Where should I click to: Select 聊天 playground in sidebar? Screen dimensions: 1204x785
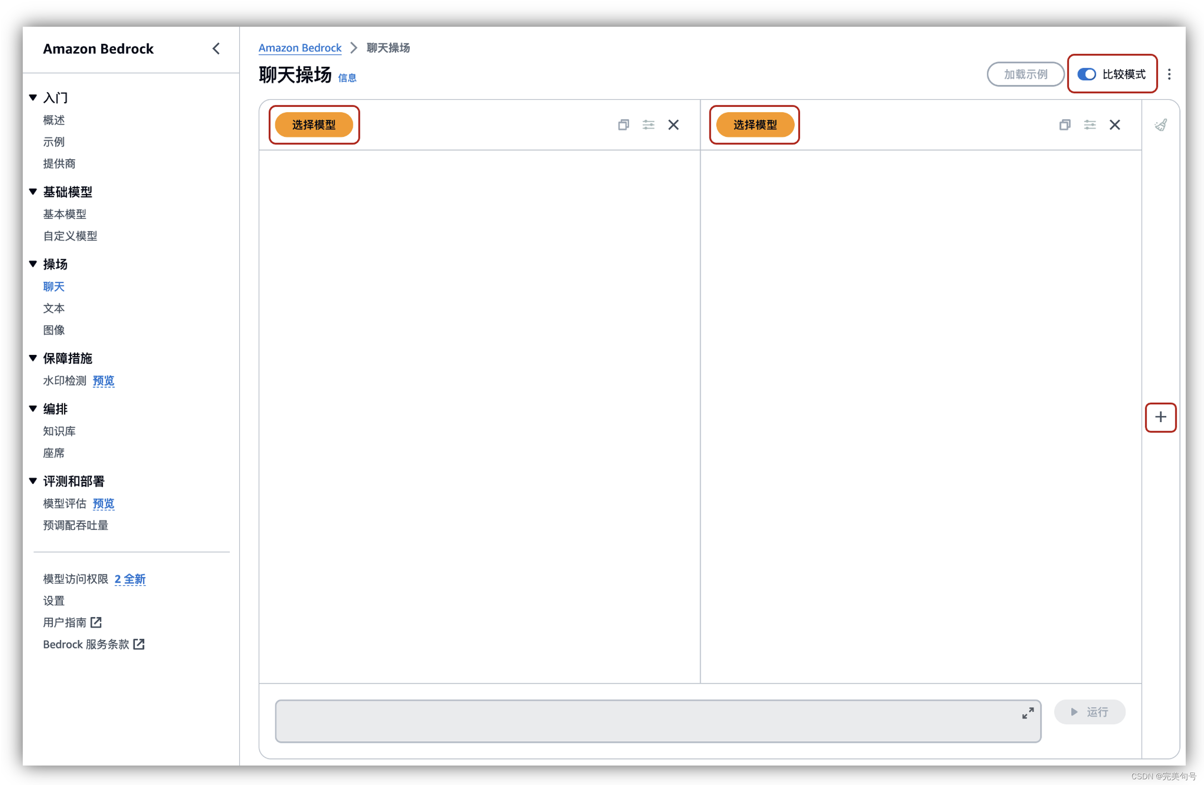coord(53,286)
